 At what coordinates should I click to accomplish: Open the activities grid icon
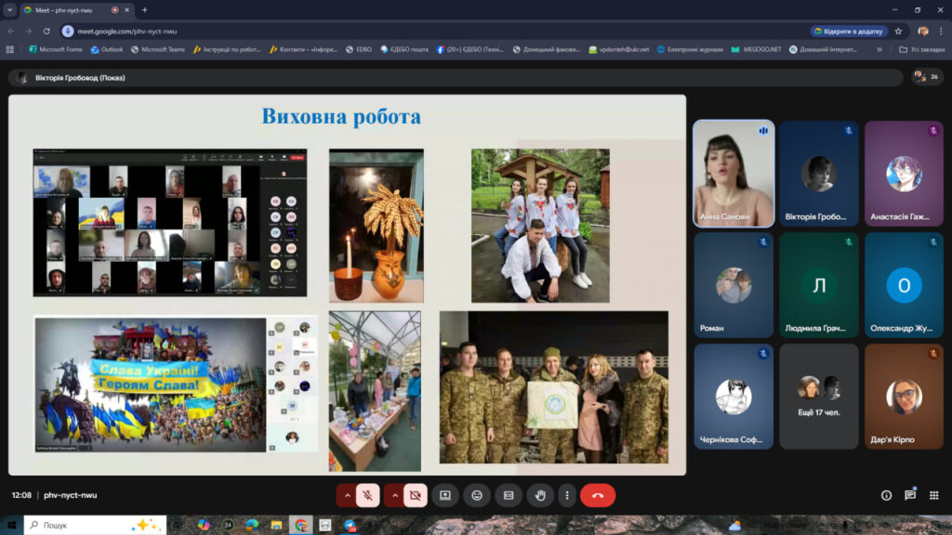(x=934, y=495)
